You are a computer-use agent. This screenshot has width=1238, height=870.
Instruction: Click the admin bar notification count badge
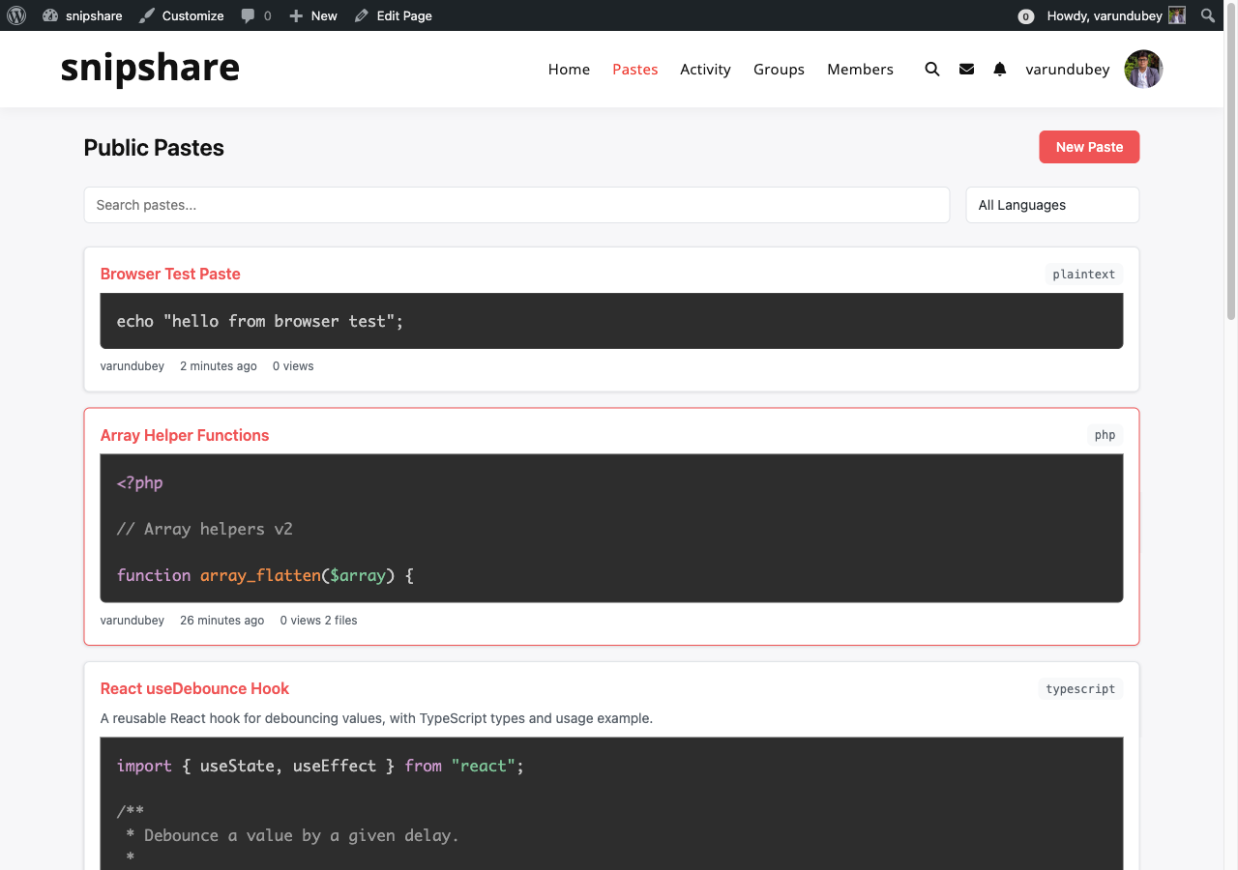coord(1026,16)
